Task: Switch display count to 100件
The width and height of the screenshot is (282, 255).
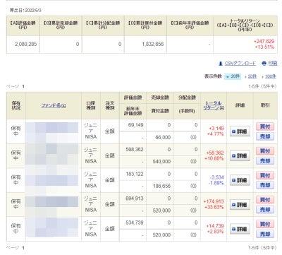Action: pyautogui.click(x=269, y=76)
